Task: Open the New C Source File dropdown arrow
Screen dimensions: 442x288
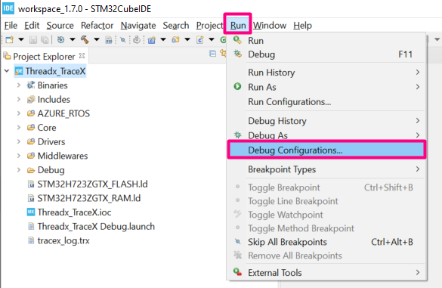Action: [x=212, y=40]
